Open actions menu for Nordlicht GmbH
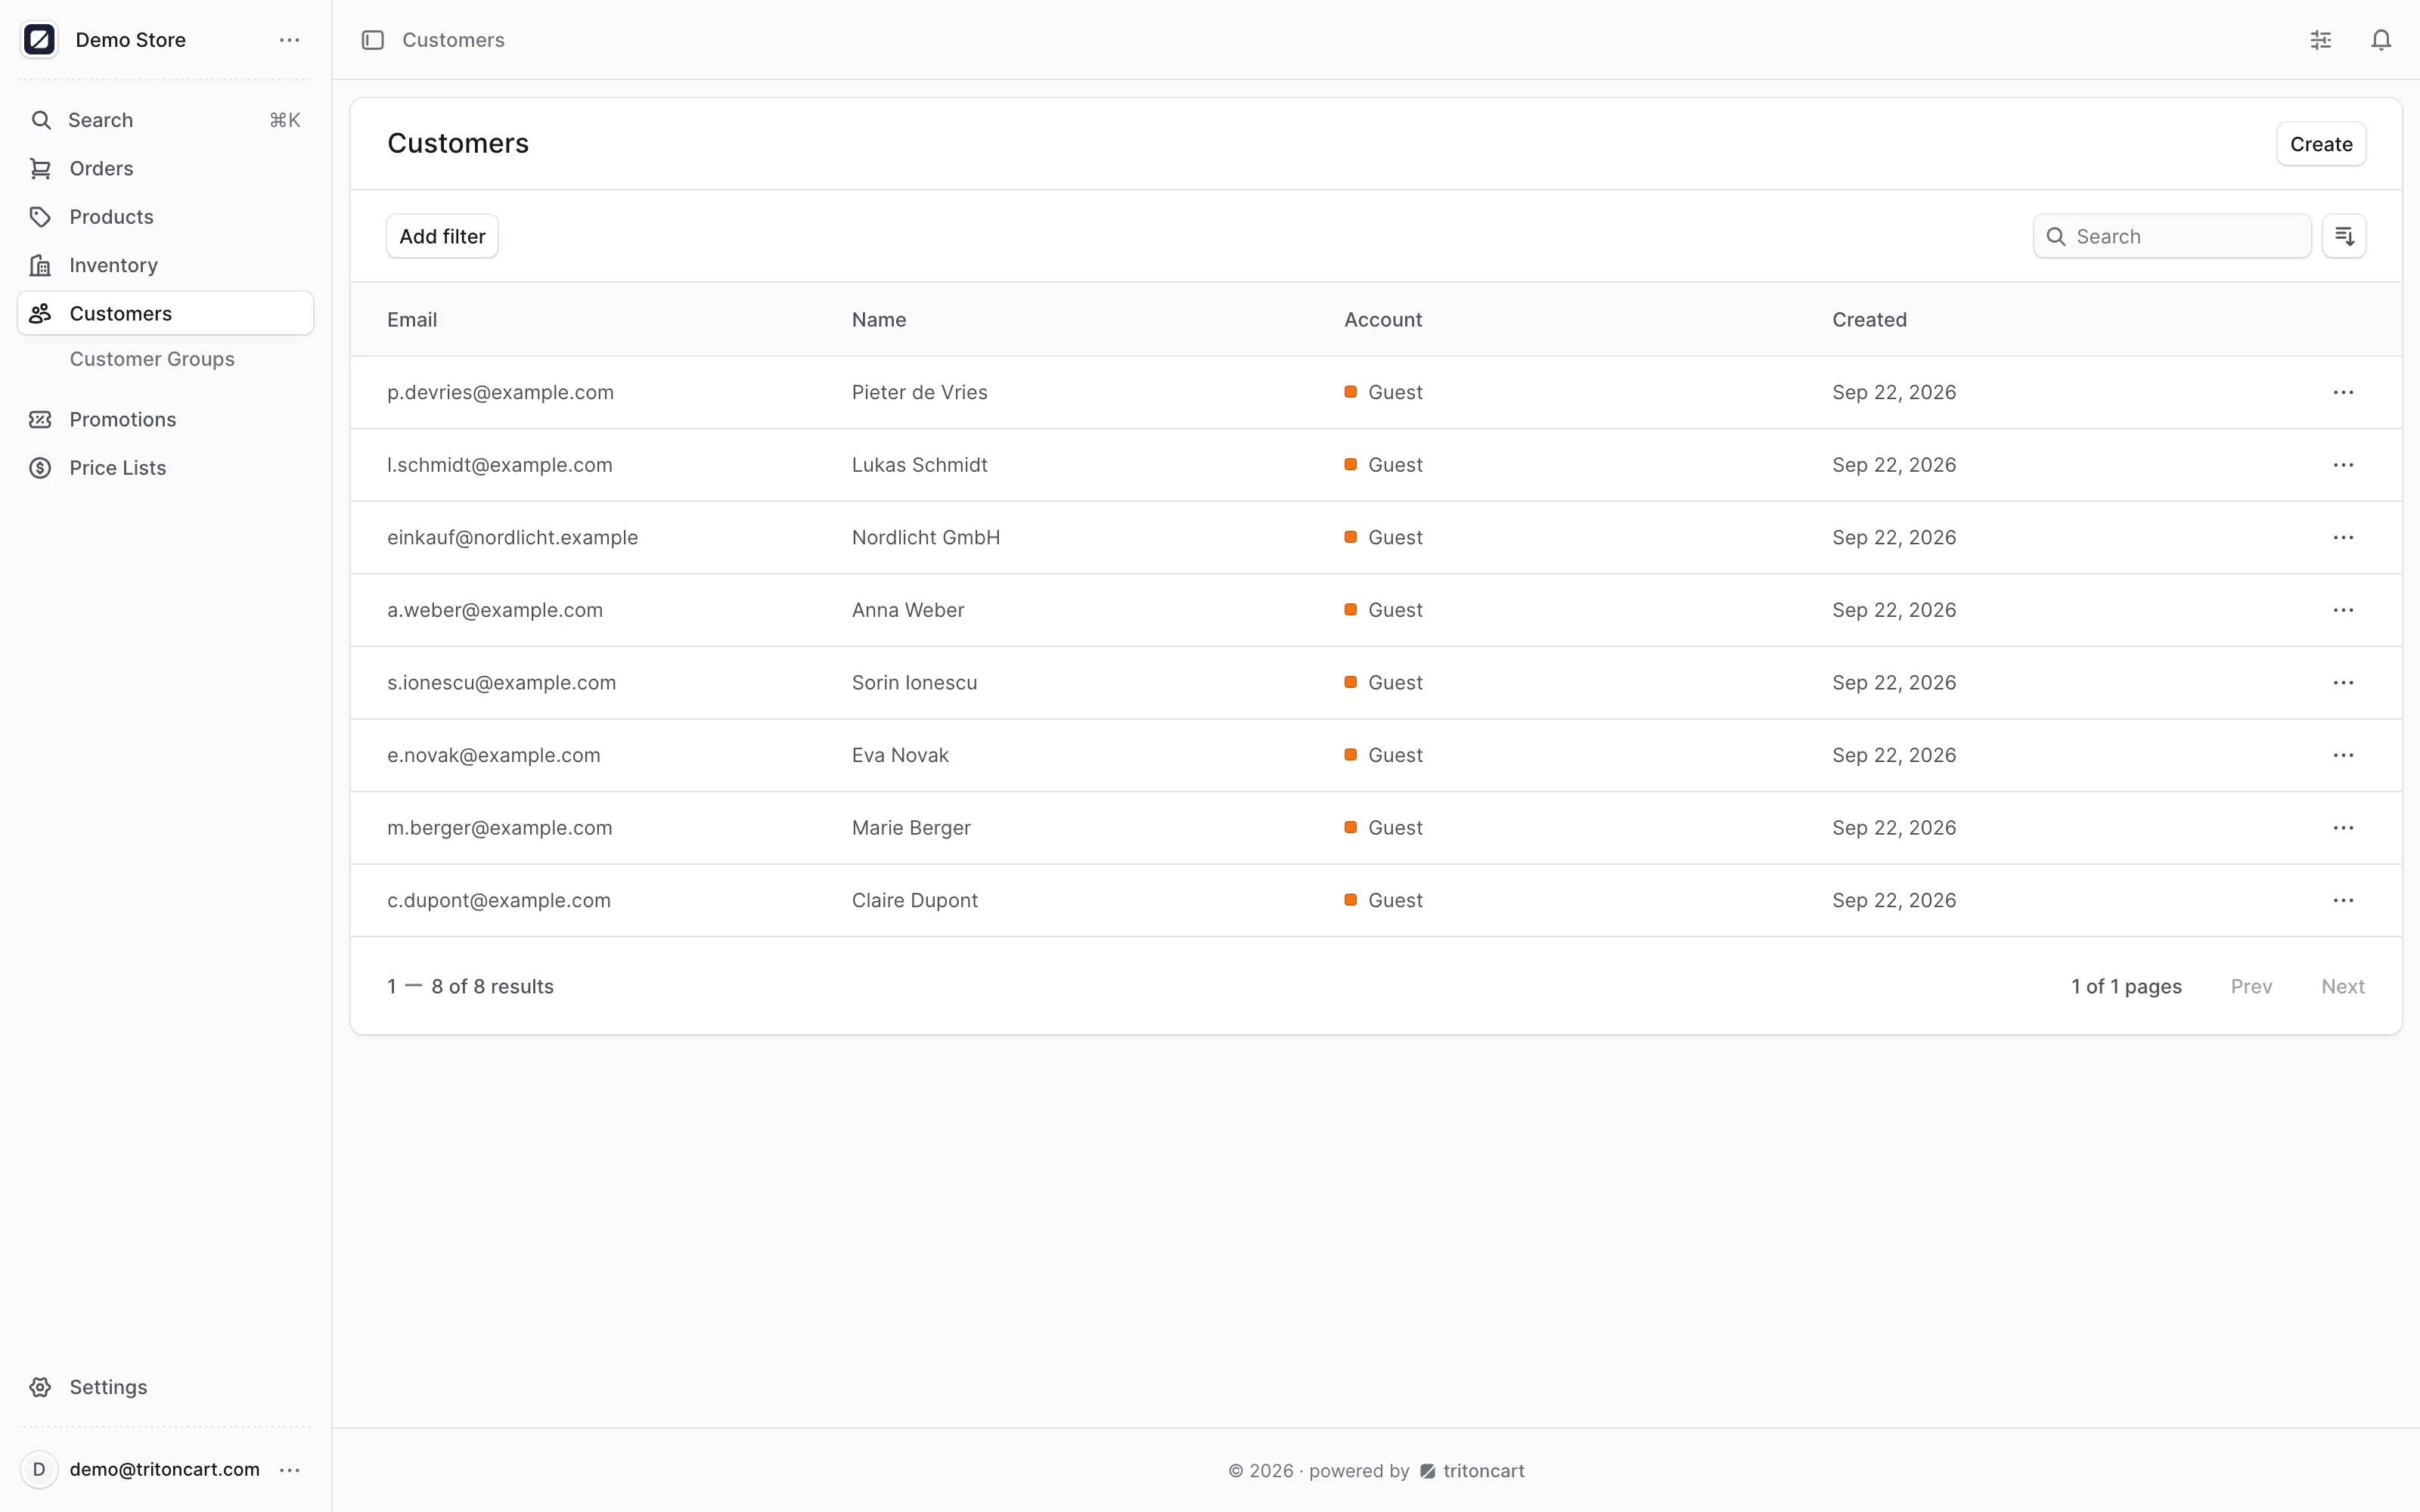 coord(2343,538)
